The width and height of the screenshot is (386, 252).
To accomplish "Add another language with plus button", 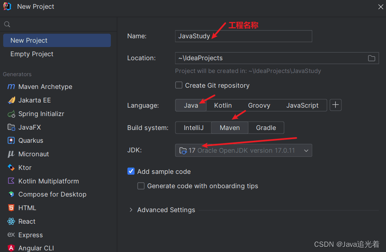I will click(336, 105).
